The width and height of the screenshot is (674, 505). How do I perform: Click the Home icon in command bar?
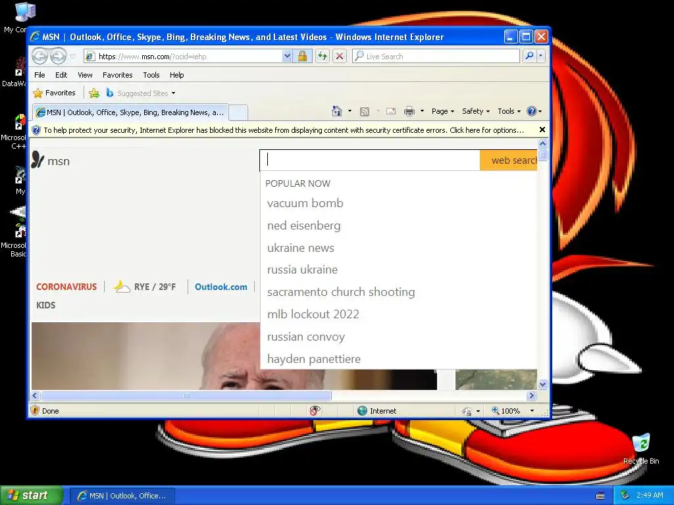[x=337, y=111]
